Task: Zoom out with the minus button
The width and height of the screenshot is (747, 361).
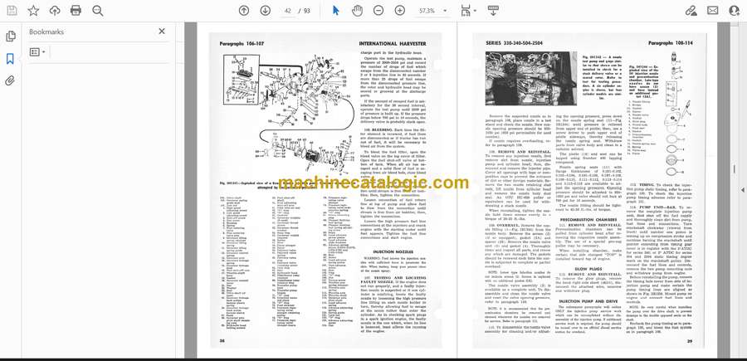Action: click(378, 11)
